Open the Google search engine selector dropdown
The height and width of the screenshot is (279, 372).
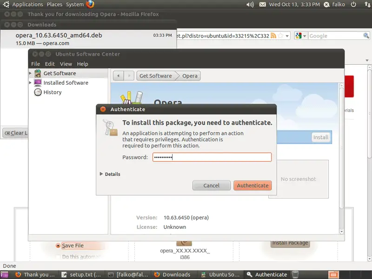tap(301, 36)
